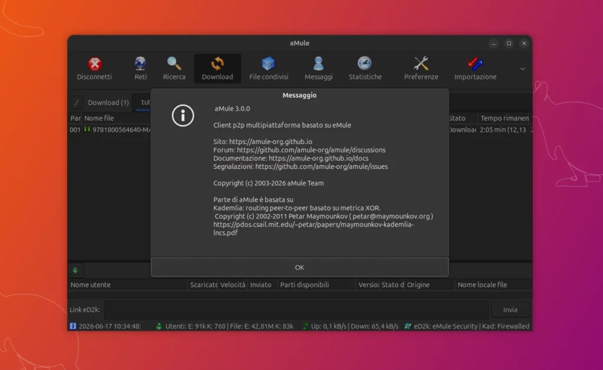Sort by the Tempo rimanente column
603x370 pixels.
(x=504, y=118)
